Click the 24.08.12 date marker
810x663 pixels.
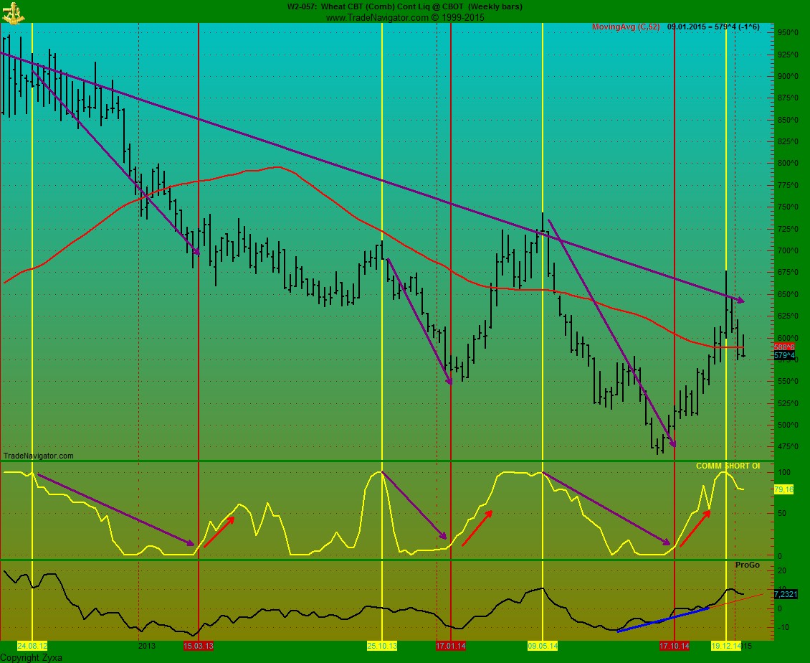[x=32, y=646]
